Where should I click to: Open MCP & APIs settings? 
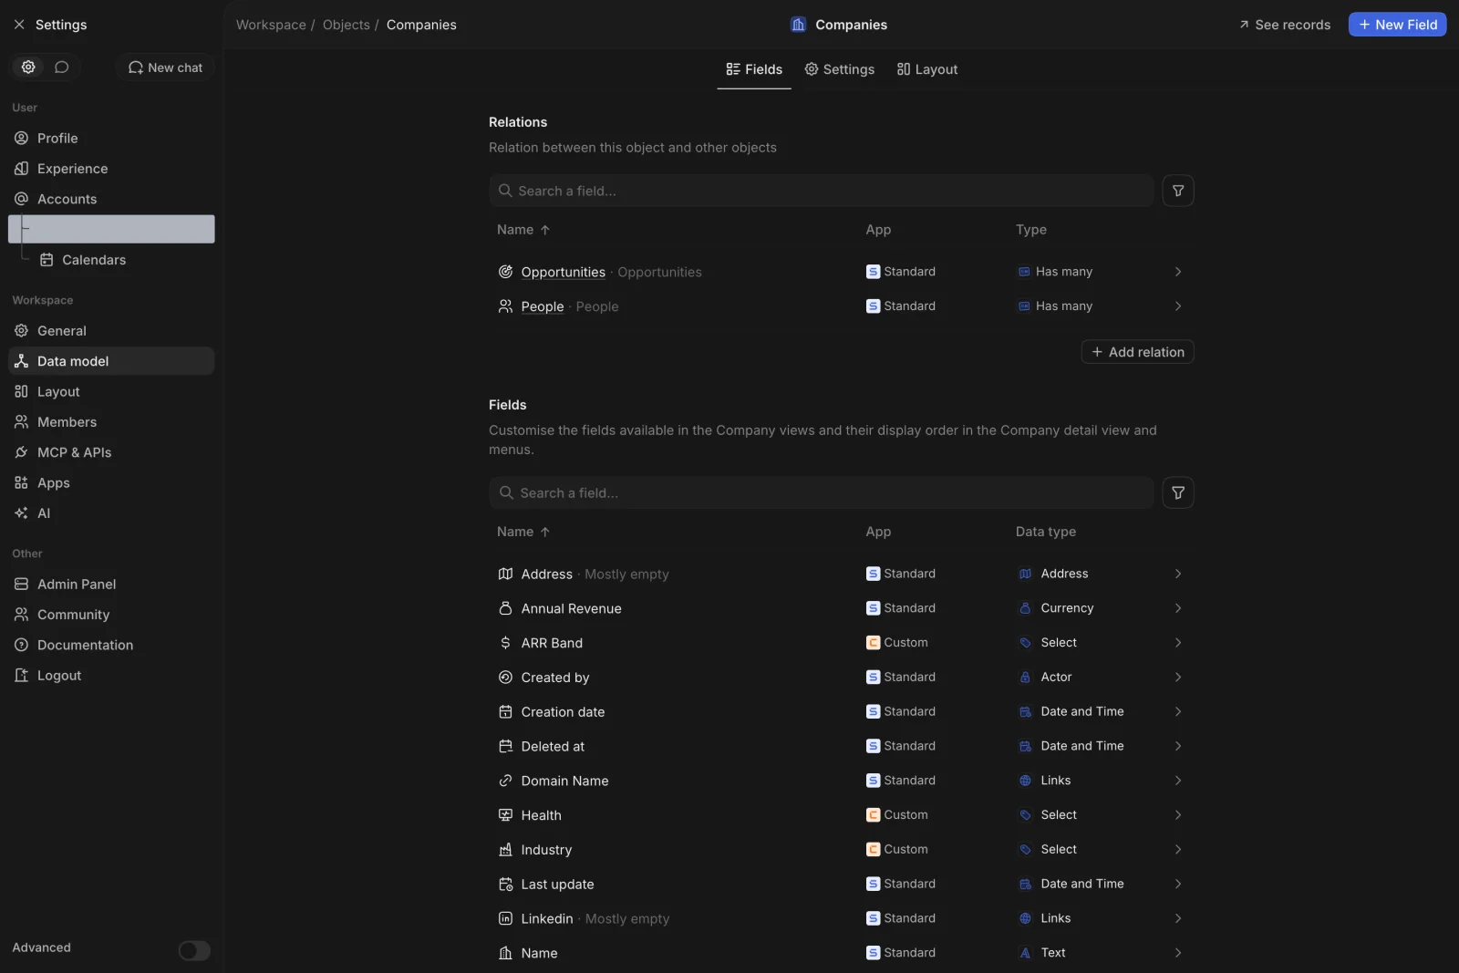(111, 452)
